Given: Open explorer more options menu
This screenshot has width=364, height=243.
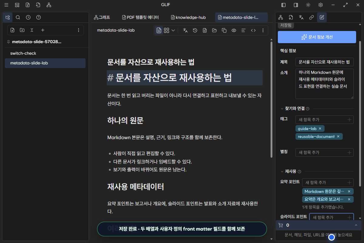Looking at the screenshot, I should coord(79,30).
